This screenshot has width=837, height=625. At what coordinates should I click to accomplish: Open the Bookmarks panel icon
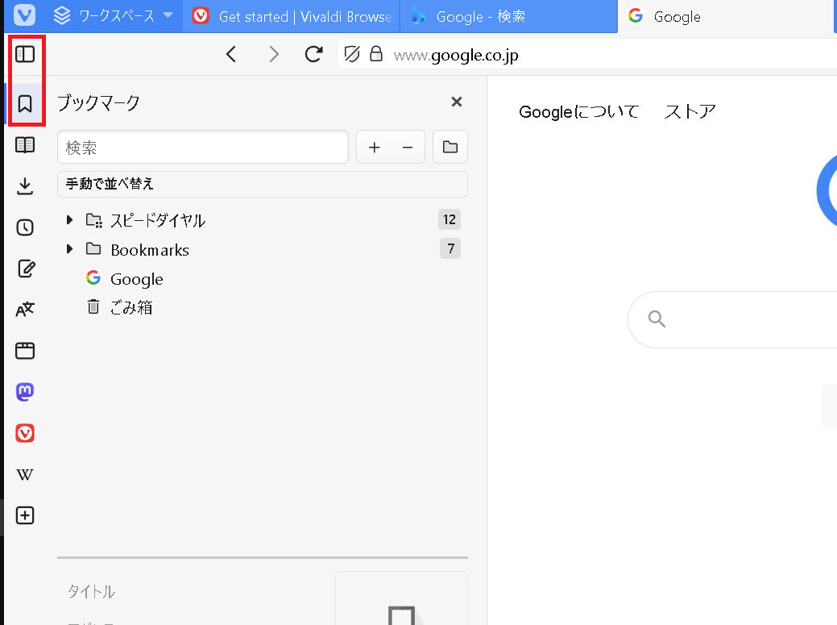pyautogui.click(x=25, y=104)
